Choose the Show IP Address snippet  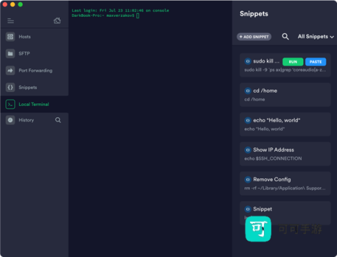[285, 154]
